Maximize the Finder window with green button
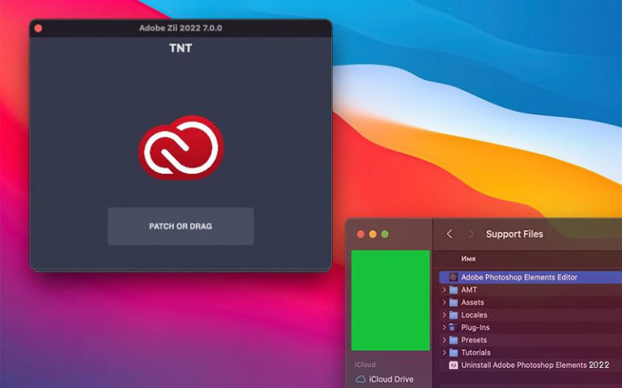The width and height of the screenshot is (622, 388). click(x=385, y=234)
